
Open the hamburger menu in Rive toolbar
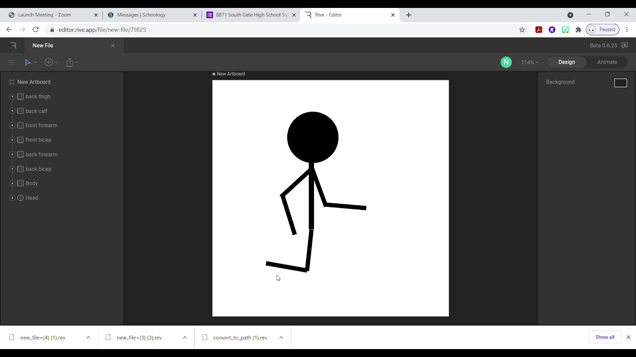[11, 62]
